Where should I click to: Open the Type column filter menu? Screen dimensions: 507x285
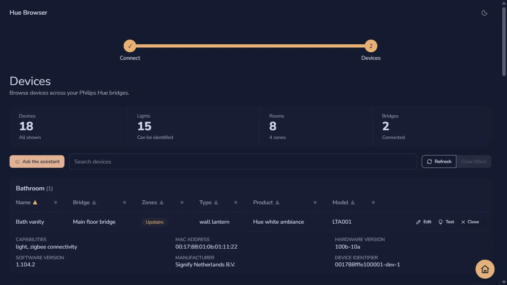point(236,202)
